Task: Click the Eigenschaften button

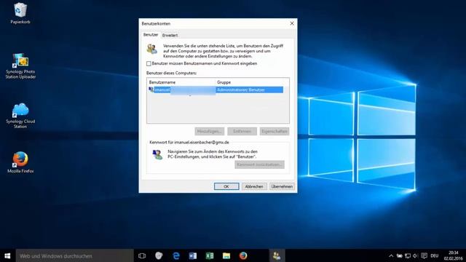Action: [x=275, y=131]
